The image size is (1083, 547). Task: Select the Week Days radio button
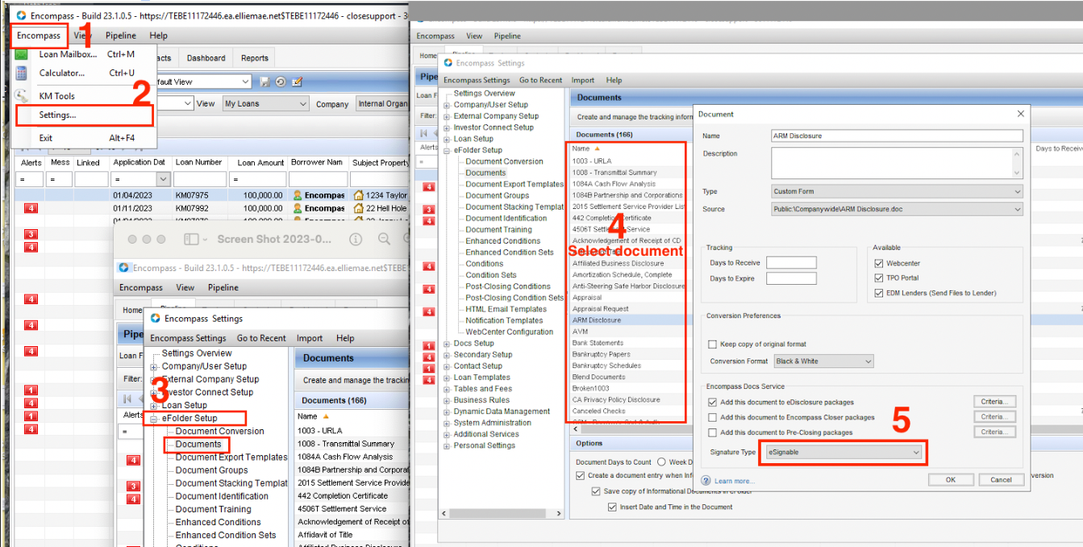661,462
